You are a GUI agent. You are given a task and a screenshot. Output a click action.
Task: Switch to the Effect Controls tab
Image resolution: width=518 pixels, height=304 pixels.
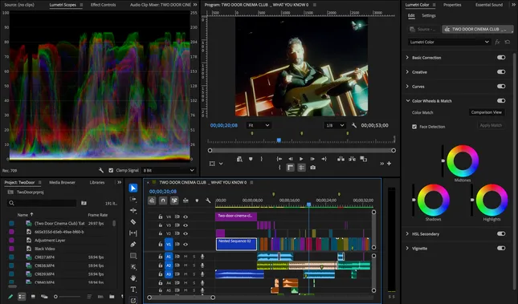click(x=103, y=5)
